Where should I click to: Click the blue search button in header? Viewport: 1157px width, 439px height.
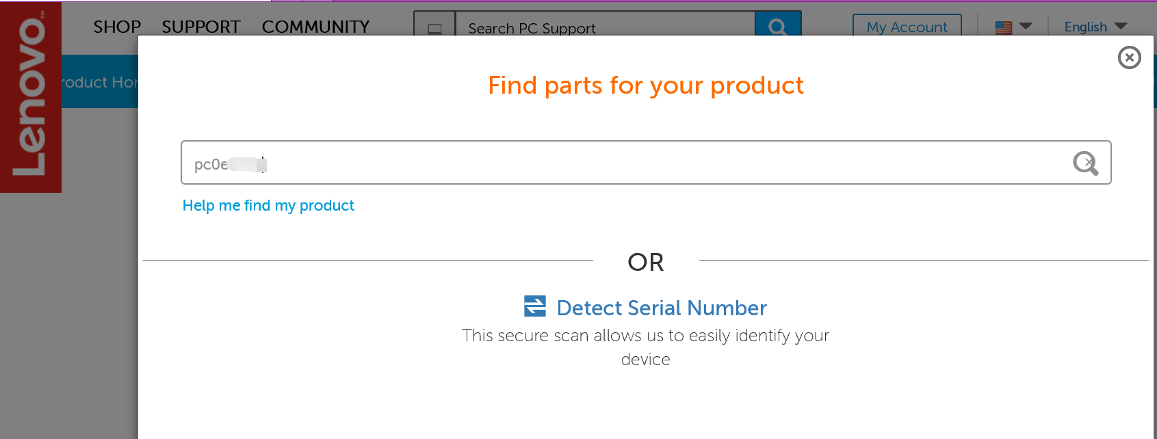click(778, 26)
